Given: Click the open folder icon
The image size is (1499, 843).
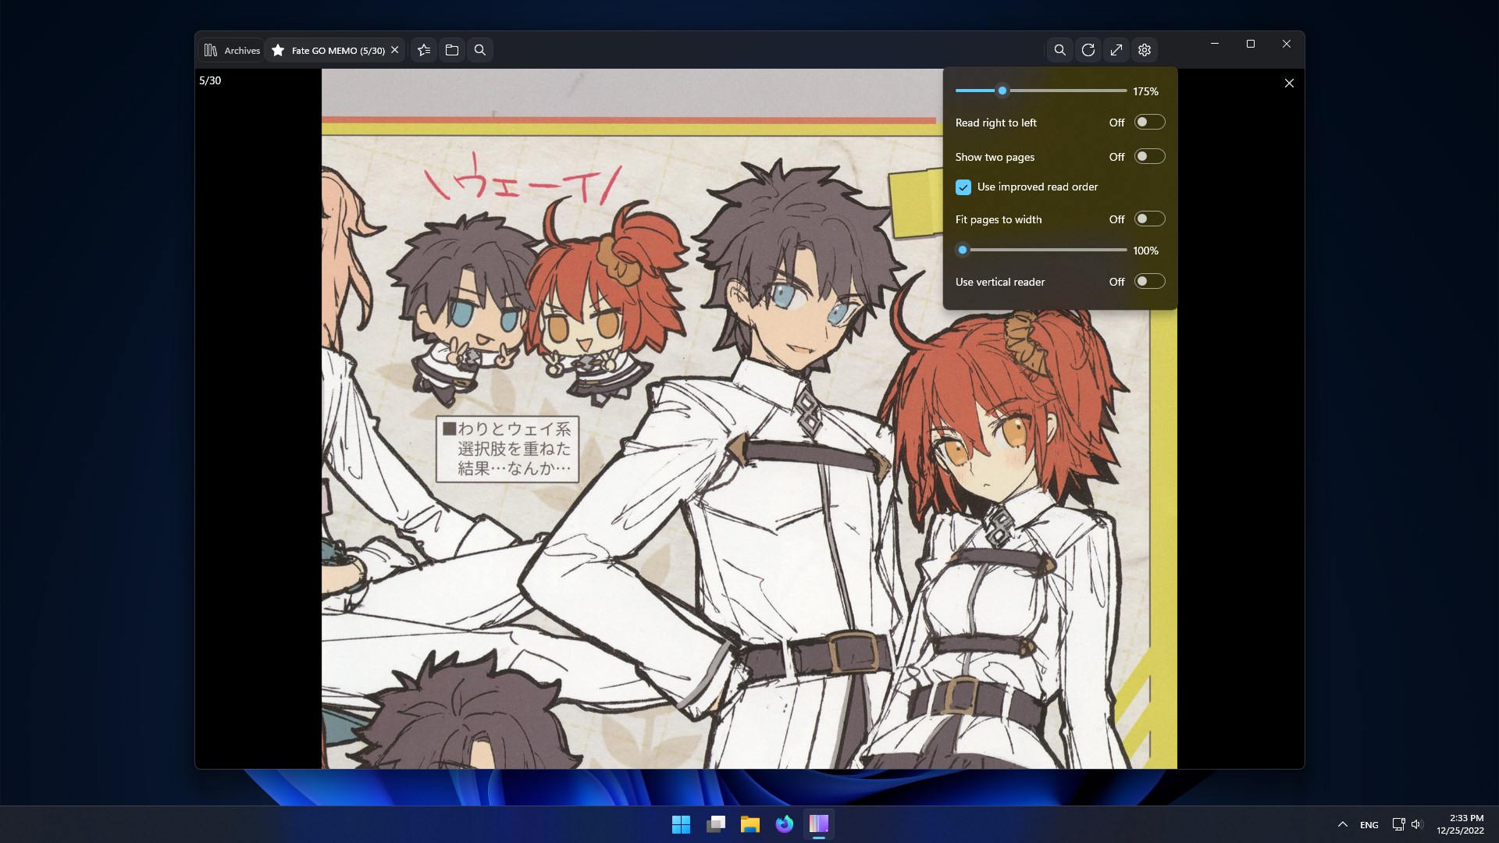Looking at the screenshot, I should [x=452, y=50].
